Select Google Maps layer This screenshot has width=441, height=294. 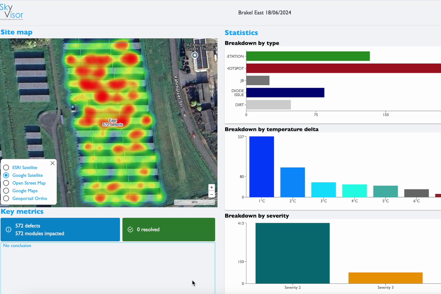6,191
